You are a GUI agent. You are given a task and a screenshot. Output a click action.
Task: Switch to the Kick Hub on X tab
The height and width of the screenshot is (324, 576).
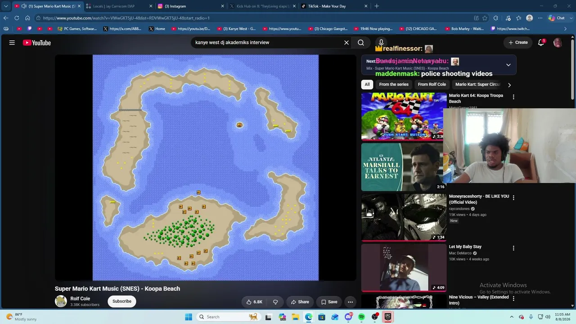click(x=262, y=6)
